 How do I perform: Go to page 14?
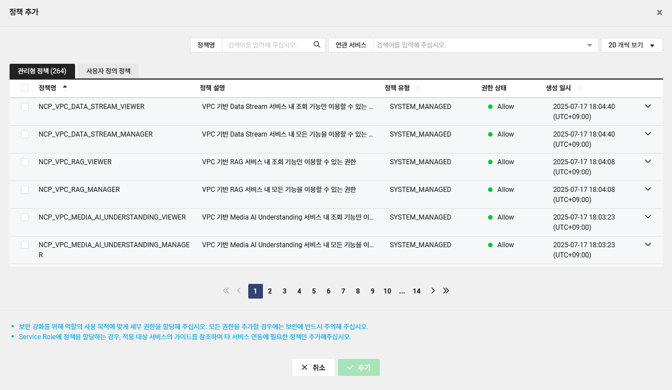click(416, 291)
